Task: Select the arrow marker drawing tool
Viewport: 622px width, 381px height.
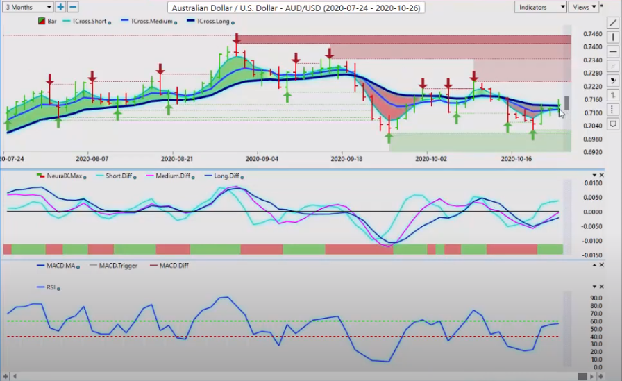Action: tap(613, 81)
